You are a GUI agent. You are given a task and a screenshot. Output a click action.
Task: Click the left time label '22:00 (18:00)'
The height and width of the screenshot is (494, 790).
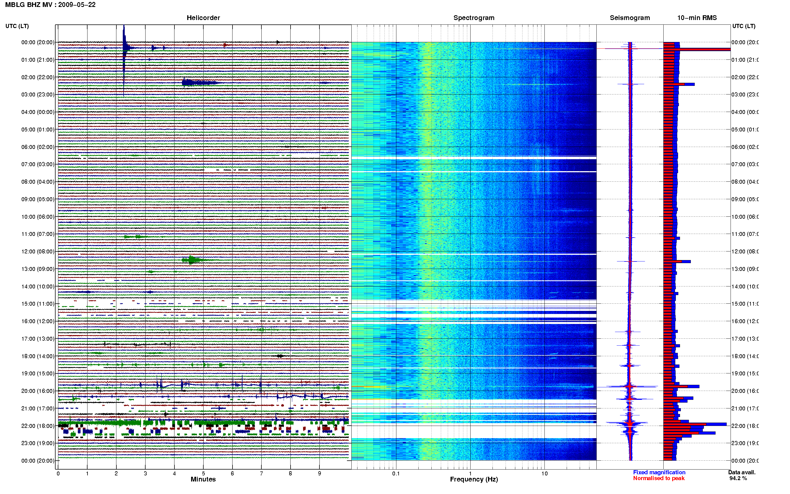[38, 426]
